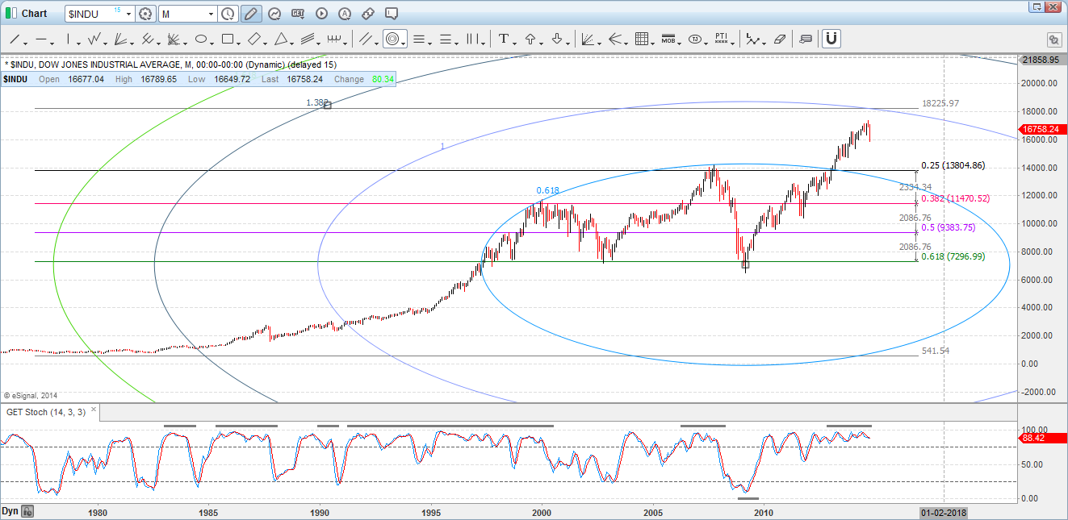This screenshot has height=520, width=1068.
Task: Click the GET toolbar icon
Action: click(299, 14)
